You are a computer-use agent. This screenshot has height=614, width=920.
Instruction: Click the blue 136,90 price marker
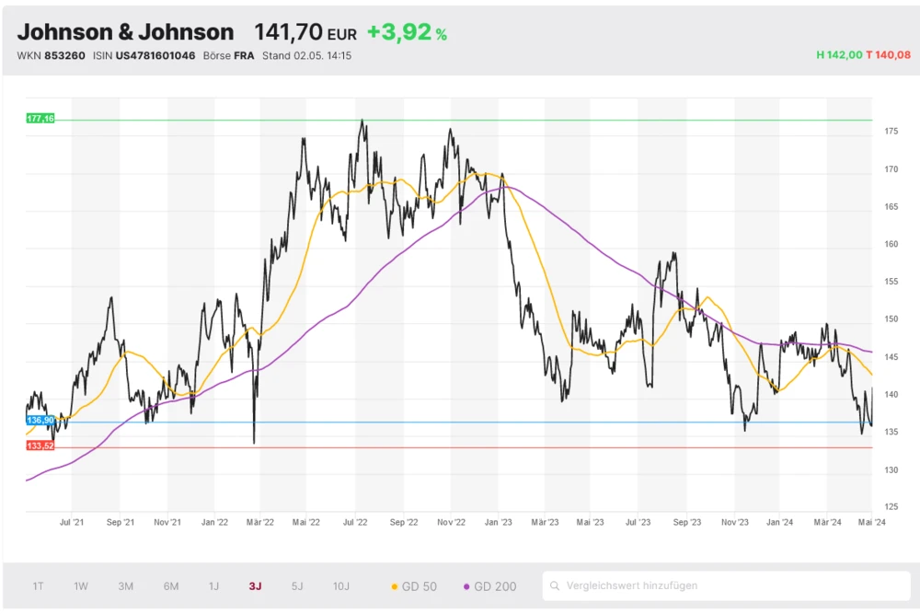point(40,419)
